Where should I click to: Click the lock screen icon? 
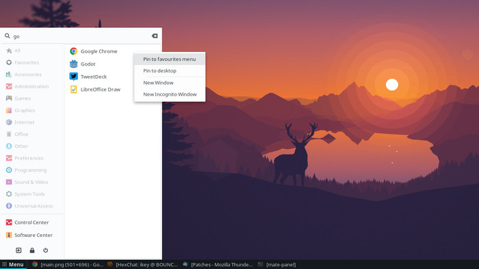[32, 251]
